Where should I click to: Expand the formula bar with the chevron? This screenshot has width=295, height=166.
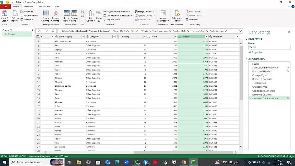coord(241,31)
